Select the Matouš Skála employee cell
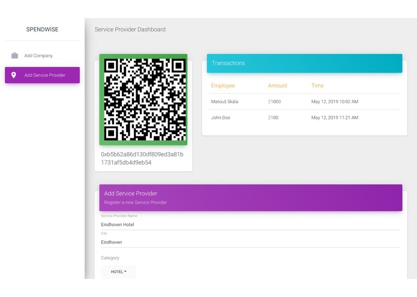Viewport: 417px width, 297px height. tap(224, 102)
